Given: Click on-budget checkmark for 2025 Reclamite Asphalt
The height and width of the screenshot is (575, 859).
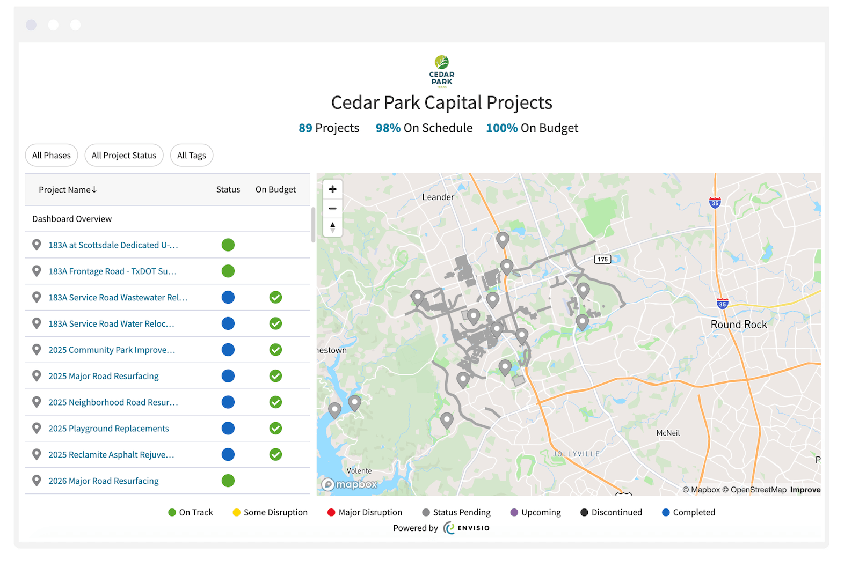Looking at the screenshot, I should 275,455.
